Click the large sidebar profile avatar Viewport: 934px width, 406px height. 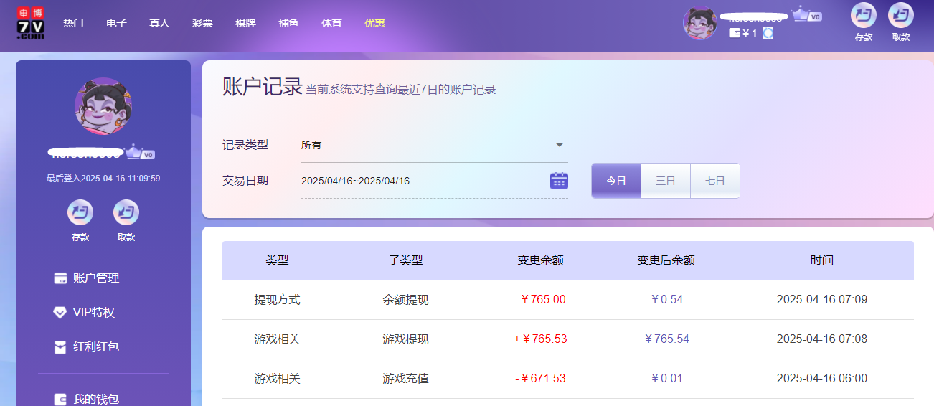point(103,106)
